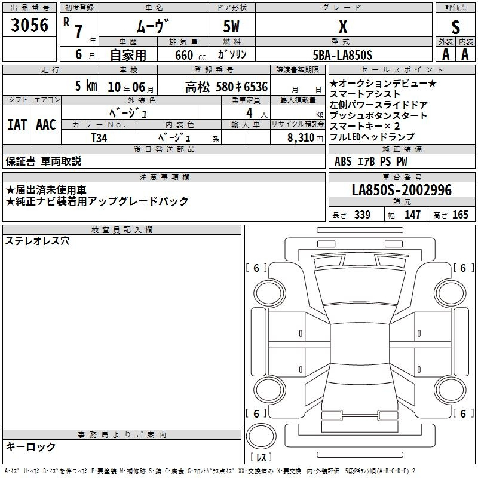The image size is (478, 478).
Task: Select the キーロック office notice
Action: pyautogui.click(x=30, y=446)
